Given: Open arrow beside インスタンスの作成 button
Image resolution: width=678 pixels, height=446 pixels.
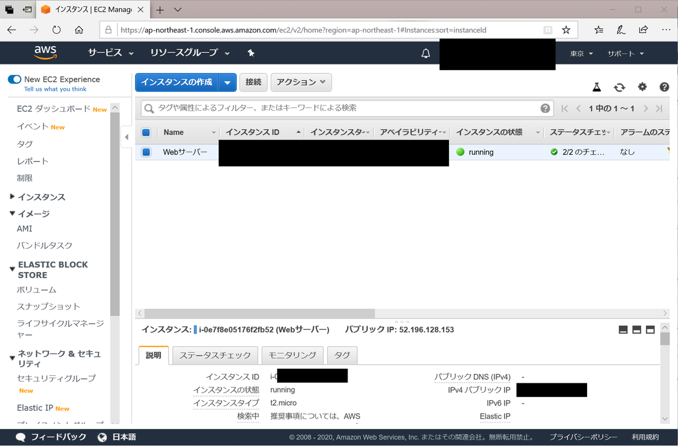Looking at the screenshot, I should (227, 82).
